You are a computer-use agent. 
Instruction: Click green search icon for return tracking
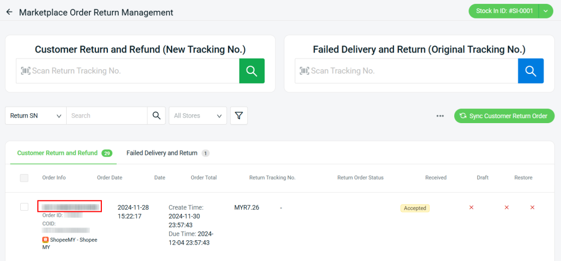point(251,71)
